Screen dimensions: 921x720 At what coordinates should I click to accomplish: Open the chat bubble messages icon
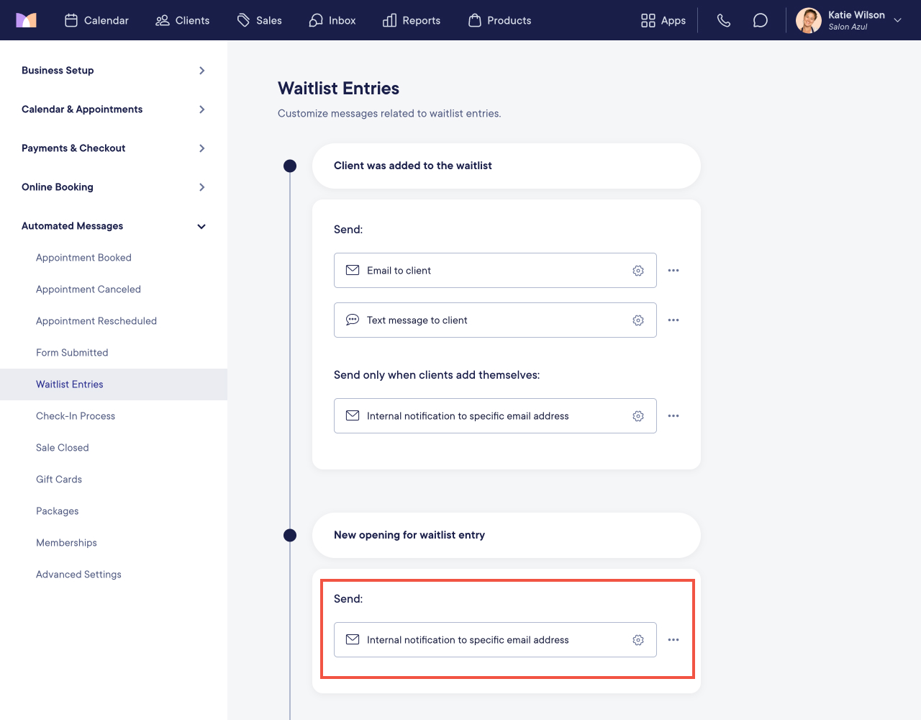[761, 20]
